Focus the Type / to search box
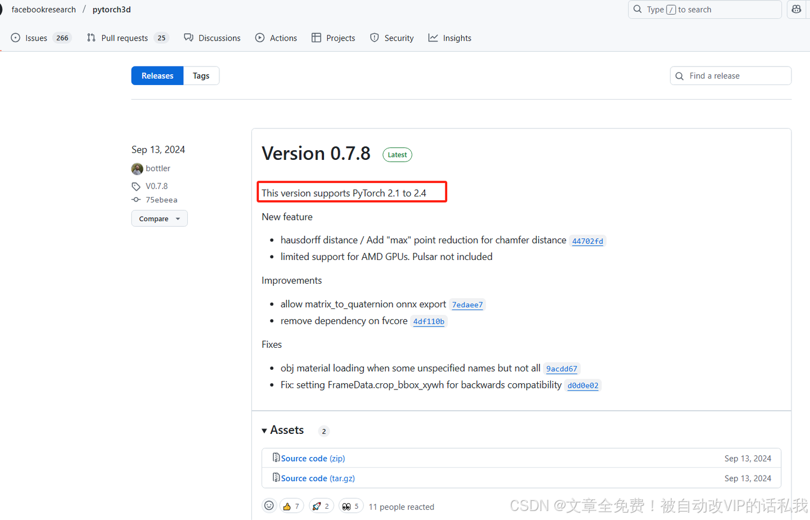Image resolution: width=810 pixels, height=520 pixels. coord(705,10)
